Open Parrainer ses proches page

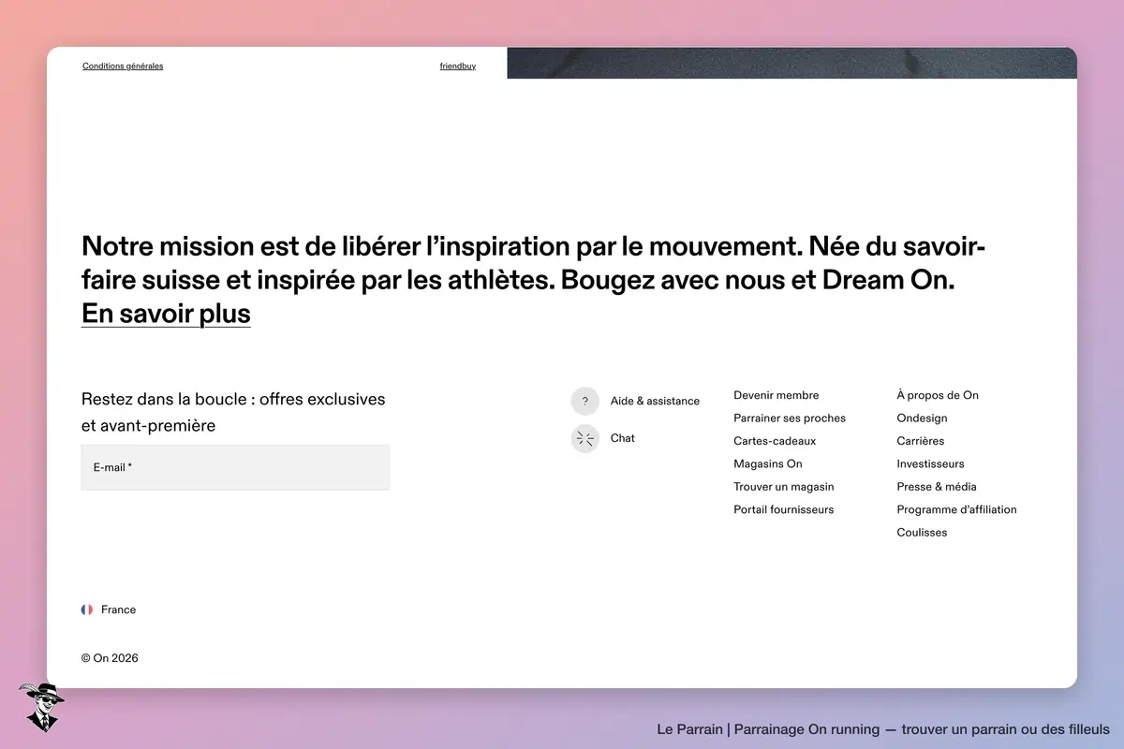click(790, 419)
